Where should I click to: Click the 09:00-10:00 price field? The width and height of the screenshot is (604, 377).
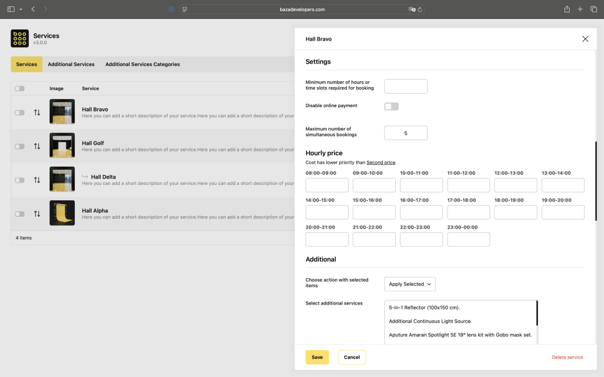point(374,185)
